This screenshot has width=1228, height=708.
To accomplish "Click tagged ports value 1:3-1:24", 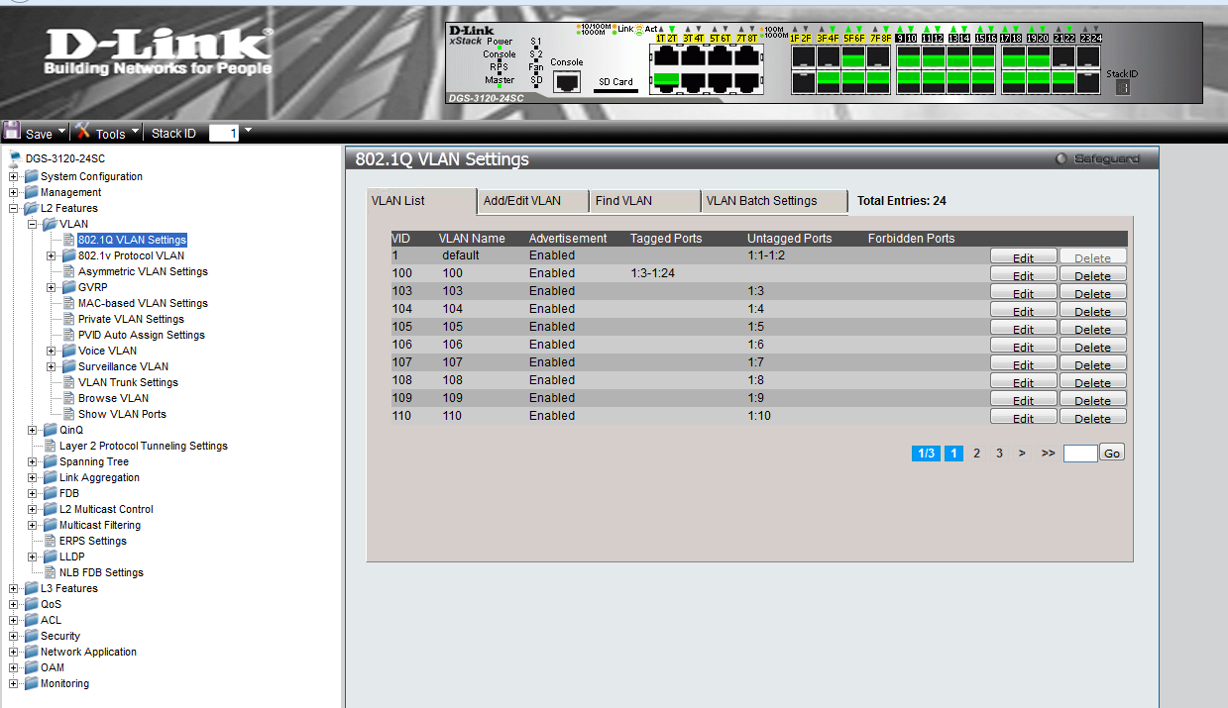I will tap(652, 273).
